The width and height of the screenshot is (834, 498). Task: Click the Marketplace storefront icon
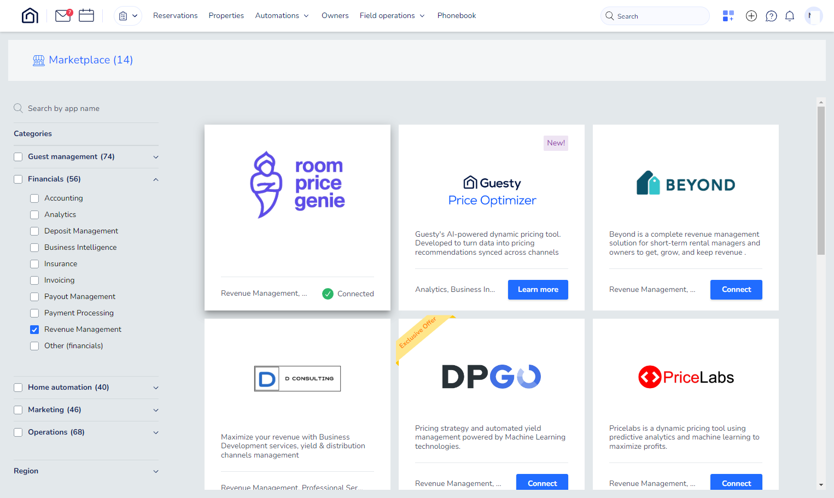coord(39,60)
